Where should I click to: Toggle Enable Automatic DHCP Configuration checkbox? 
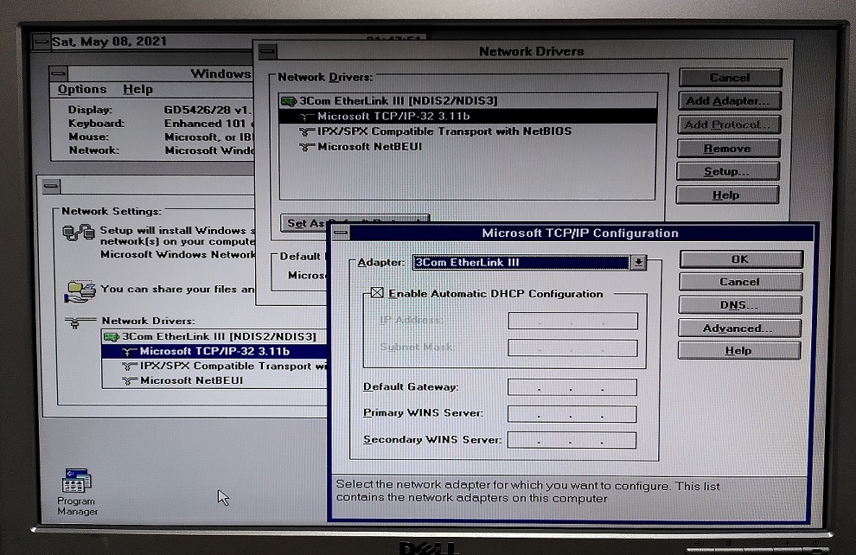pos(377,293)
